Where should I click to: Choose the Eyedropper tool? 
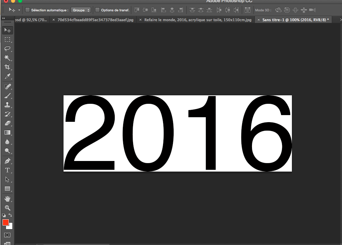pyautogui.click(x=7, y=77)
